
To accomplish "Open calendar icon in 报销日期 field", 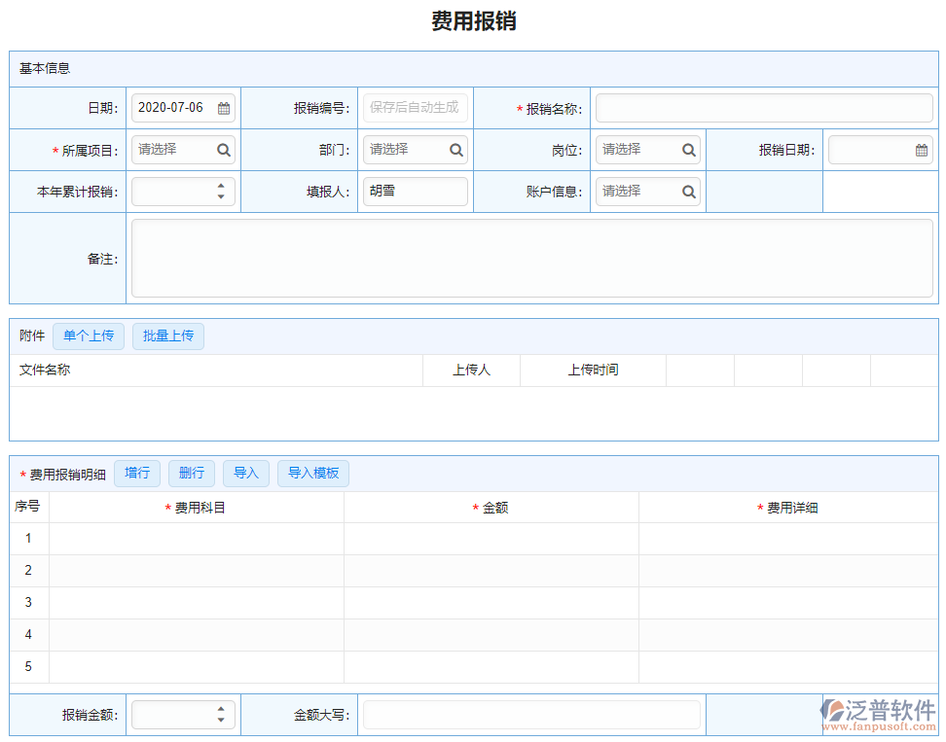I will coord(921,150).
